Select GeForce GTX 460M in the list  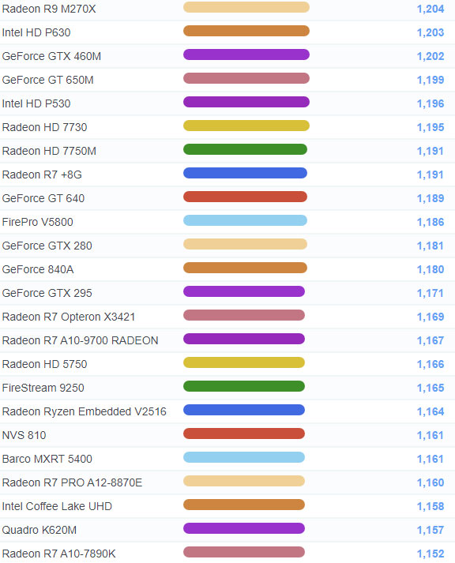click(51, 56)
